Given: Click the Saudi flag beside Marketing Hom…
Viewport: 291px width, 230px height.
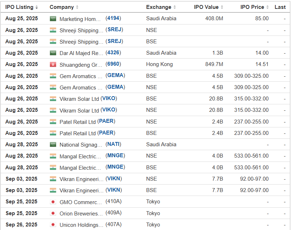Looking at the screenshot, I should click(53, 18).
